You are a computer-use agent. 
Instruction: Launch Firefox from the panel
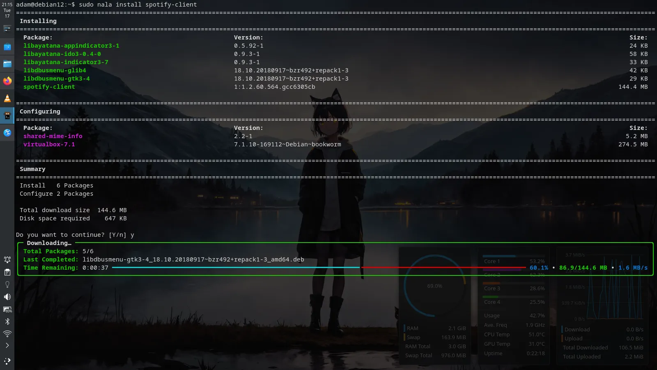pyautogui.click(x=7, y=81)
